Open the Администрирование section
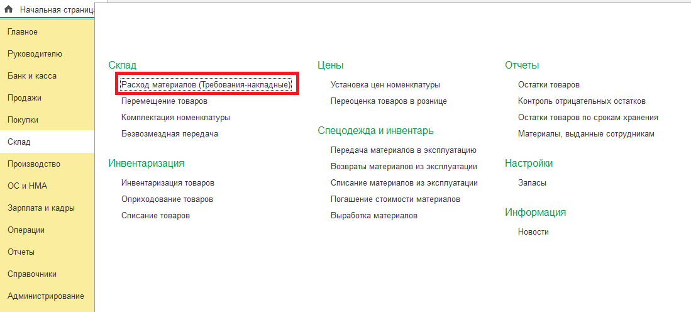Image resolution: width=691 pixels, height=312 pixels. (46, 296)
